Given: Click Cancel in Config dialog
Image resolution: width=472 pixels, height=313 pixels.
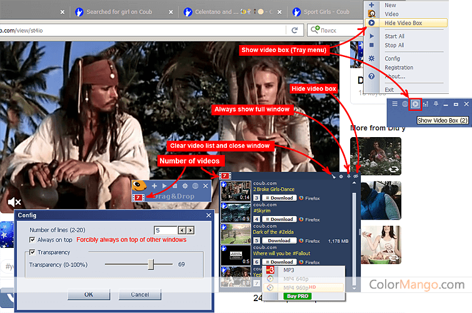Looking at the screenshot, I should 139,294.
